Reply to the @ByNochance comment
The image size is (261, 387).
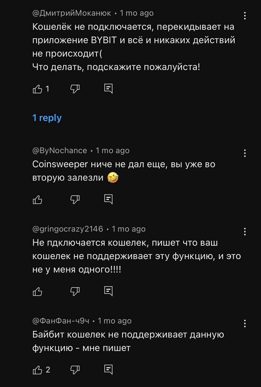pyautogui.click(x=108, y=199)
